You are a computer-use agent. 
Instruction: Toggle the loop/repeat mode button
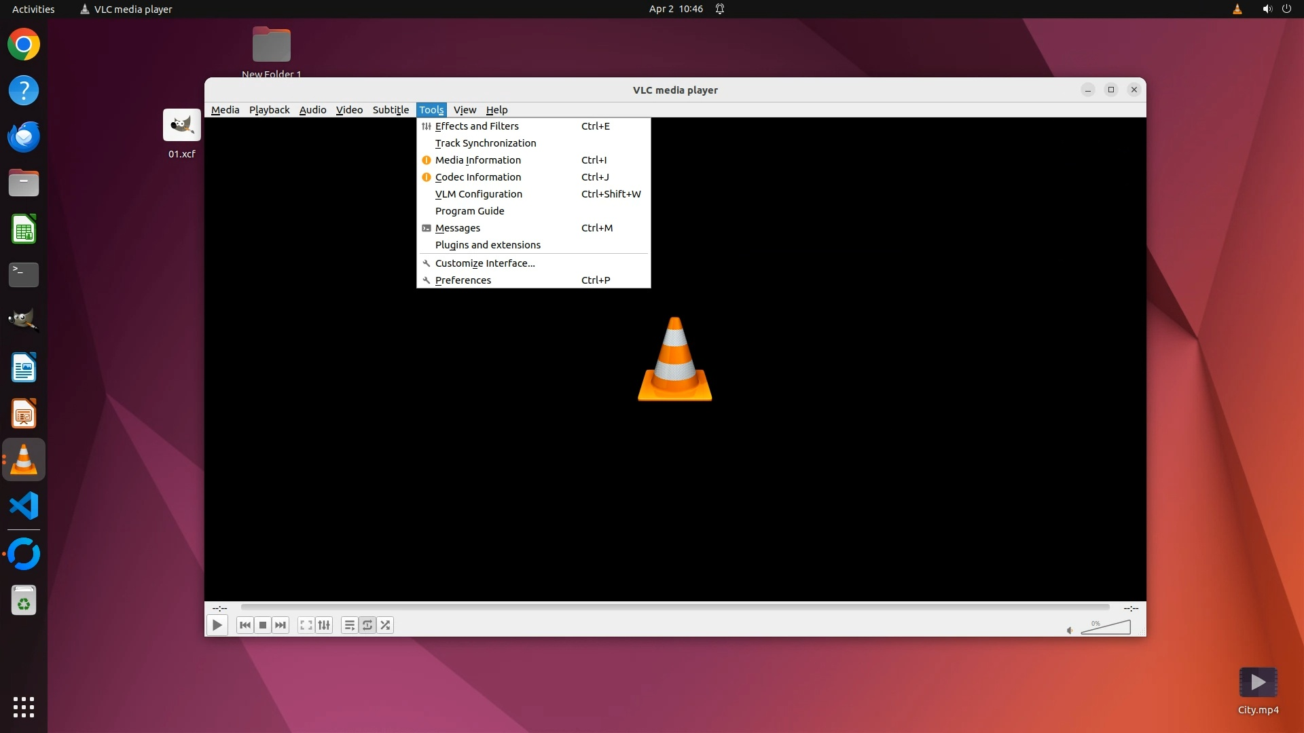tap(367, 625)
